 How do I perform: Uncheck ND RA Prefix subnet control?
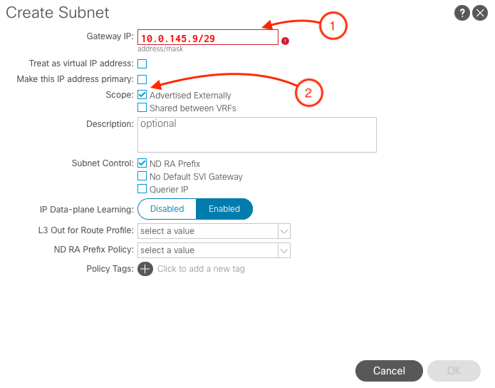tap(142, 163)
